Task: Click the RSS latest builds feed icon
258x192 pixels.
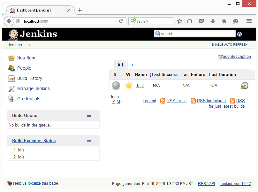Action: 232,101
